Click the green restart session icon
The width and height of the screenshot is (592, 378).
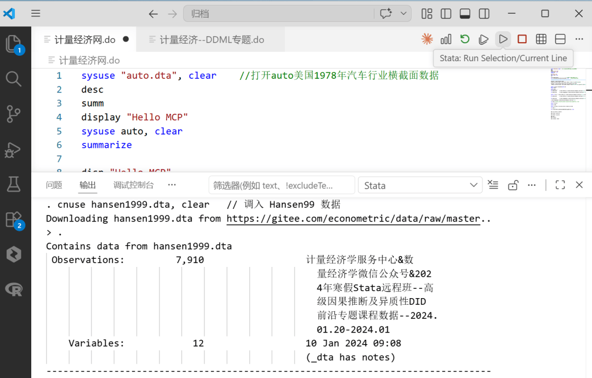pos(465,39)
